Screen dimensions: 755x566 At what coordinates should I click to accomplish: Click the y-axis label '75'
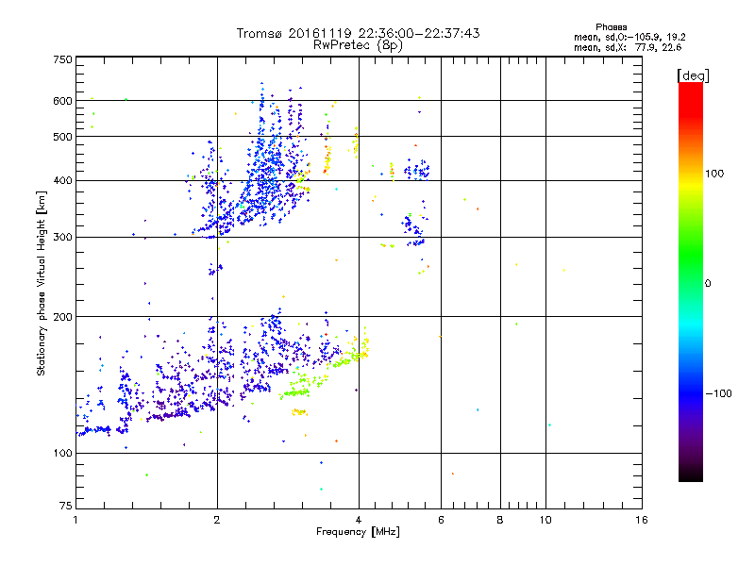(x=66, y=506)
